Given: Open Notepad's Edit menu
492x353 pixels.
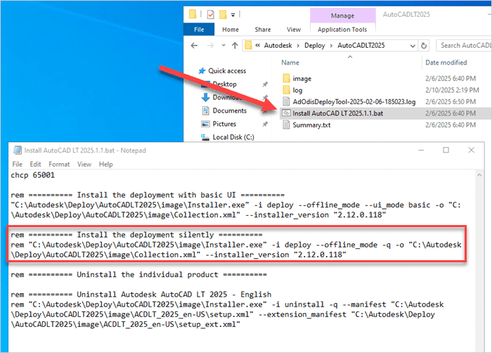Looking at the screenshot, I should click(35, 165).
